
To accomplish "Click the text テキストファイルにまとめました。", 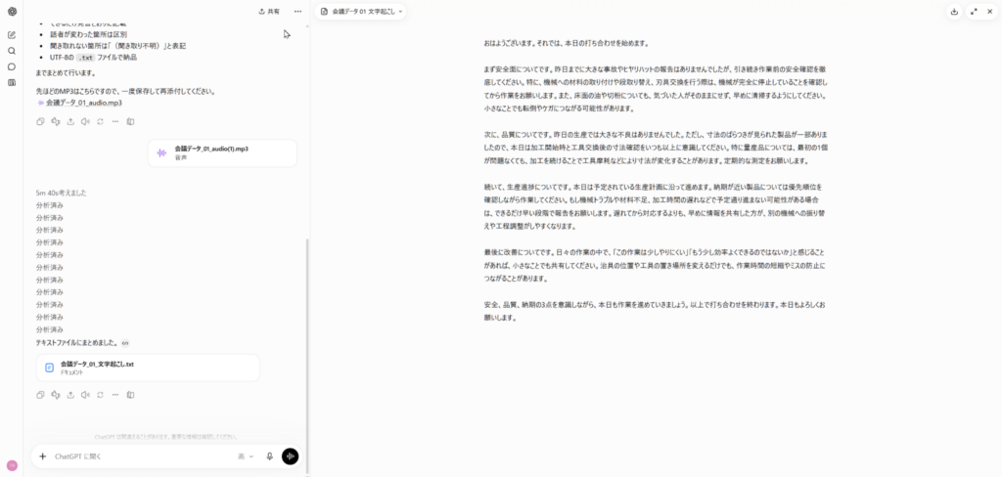I will 77,343.
